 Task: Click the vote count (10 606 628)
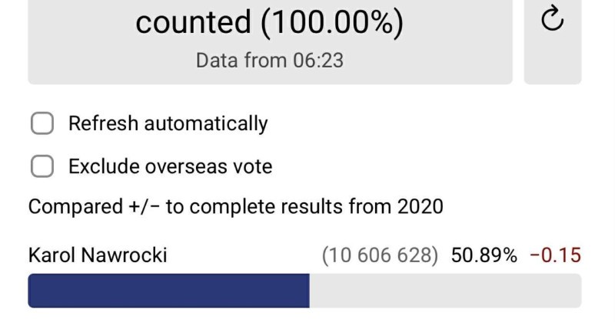pyautogui.click(x=380, y=255)
